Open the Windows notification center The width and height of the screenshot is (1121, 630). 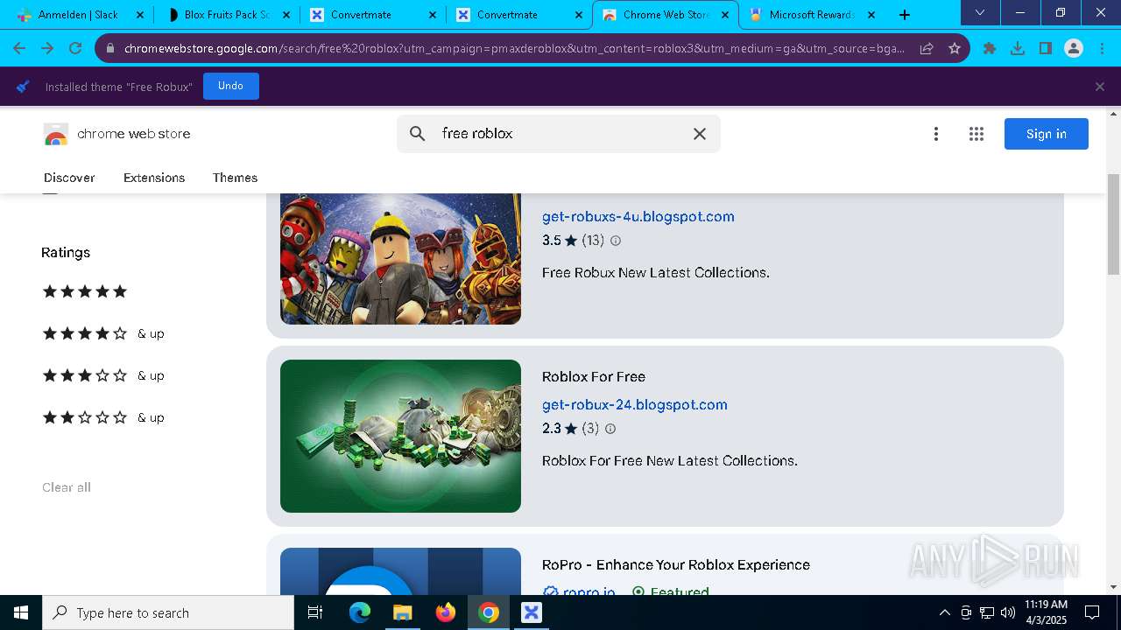point(1092,612)
